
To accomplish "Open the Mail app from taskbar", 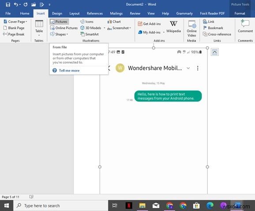I will [x=156, y=206].
